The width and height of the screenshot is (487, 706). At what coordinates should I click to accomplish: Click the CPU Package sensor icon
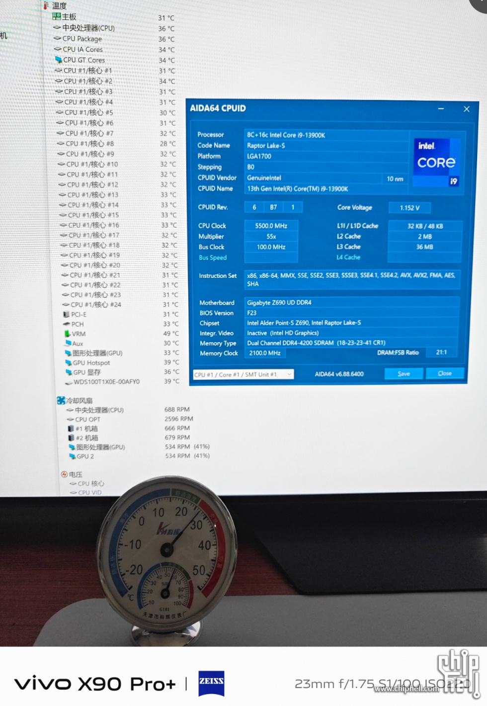58,38
